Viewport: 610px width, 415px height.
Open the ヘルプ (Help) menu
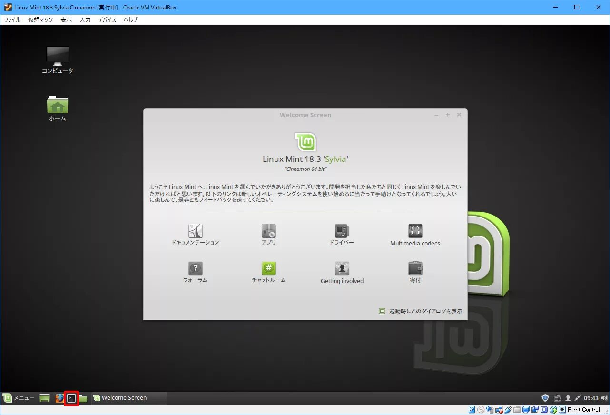pos(131,20)
